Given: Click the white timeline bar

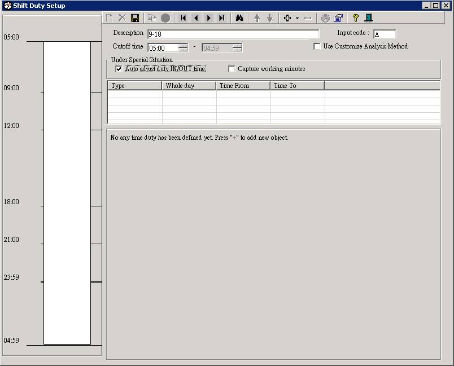Looking at the screenshot, I should click(x=67, y=193).
